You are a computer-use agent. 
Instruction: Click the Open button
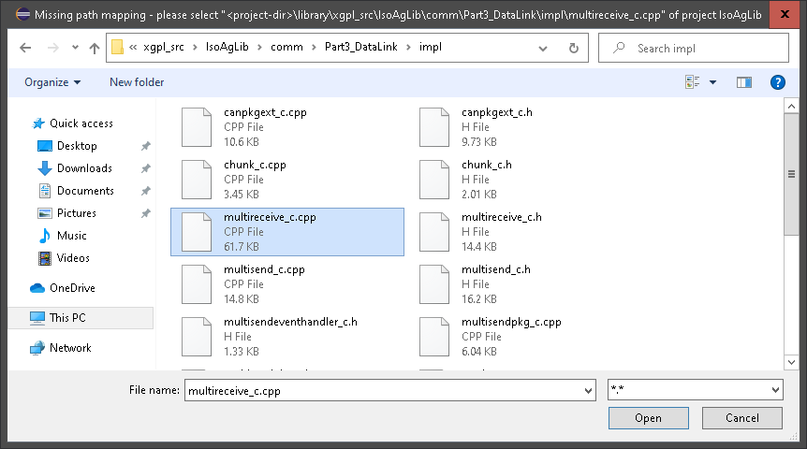(649, 418)
